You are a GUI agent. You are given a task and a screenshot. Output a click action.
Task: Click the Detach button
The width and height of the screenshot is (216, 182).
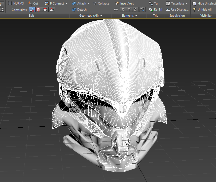(79, 10)
